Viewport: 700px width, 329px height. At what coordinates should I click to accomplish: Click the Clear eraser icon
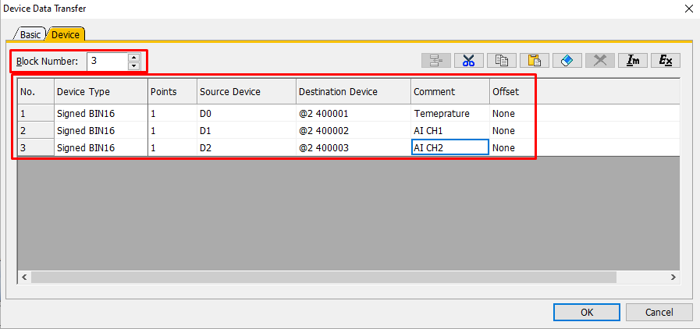[x=567, y=61]
